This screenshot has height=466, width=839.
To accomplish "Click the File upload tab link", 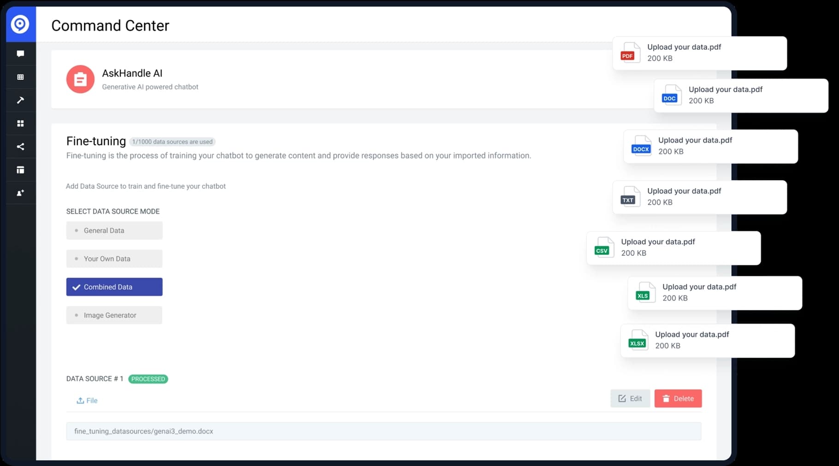I will [87, 401].
